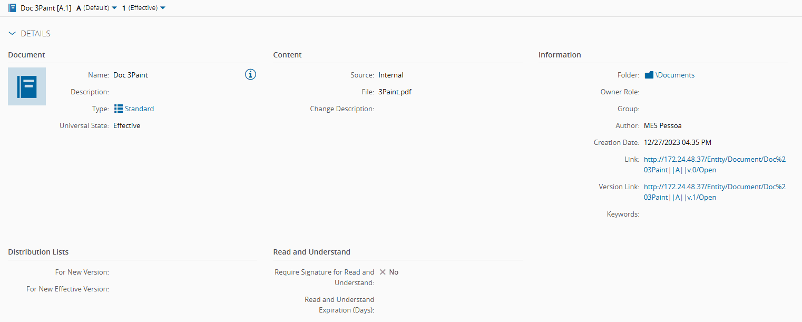The image size is (802, 322).
Task: Open the info tooltip next to Name field
Action: click(x=250, y=74)
